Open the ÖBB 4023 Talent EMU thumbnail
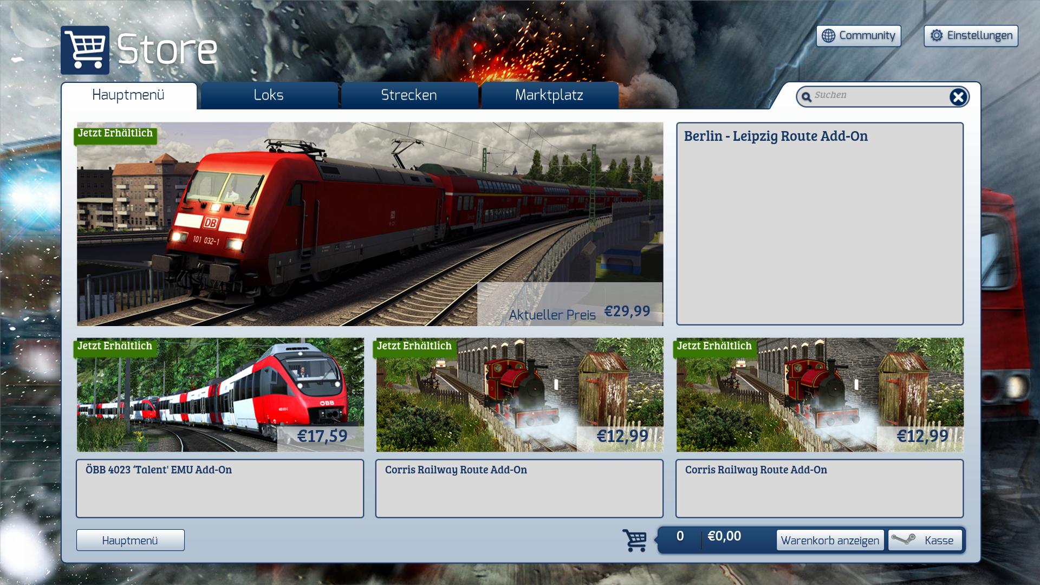This screenshot has width=1040, height=585. point(220,395)
